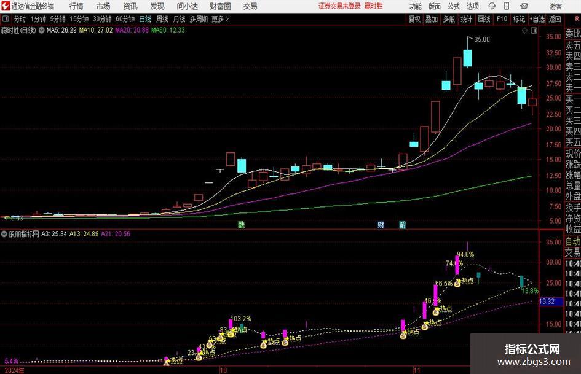Click the 标记 mark button

point(519,19)
